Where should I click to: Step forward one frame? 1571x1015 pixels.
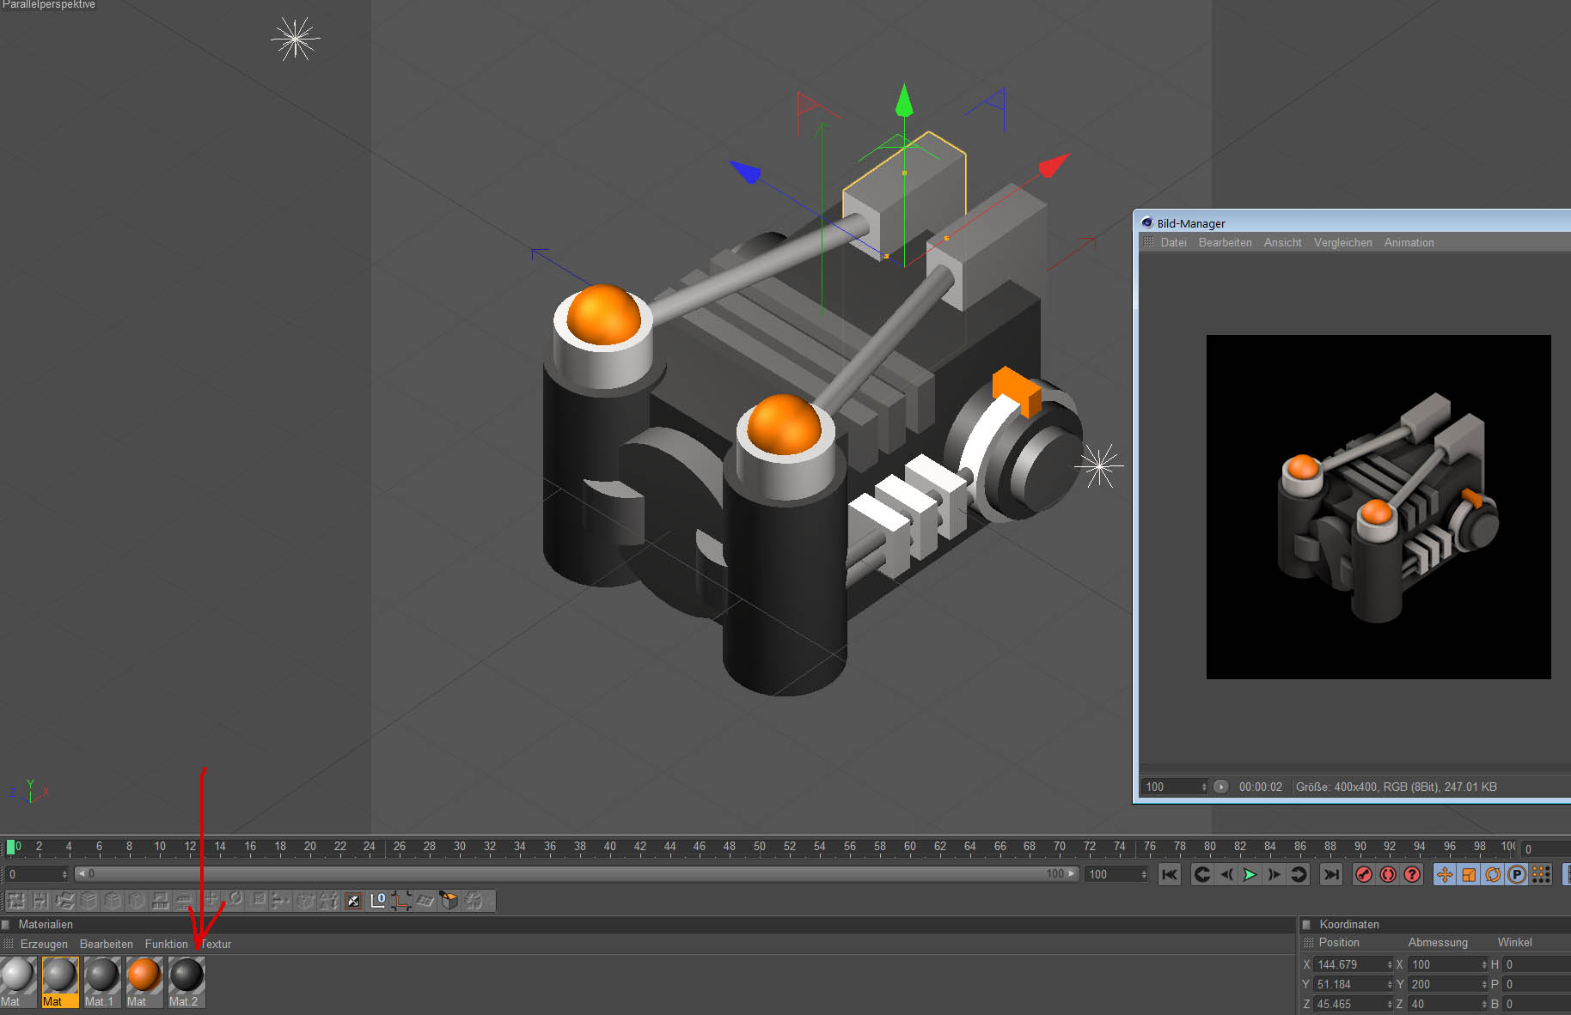tap(1275, 874)
